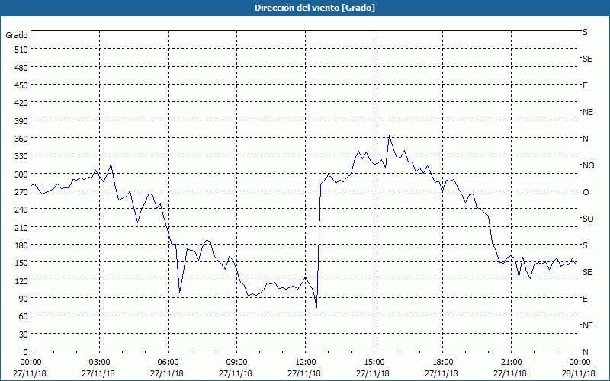This screenshot has height=381, width=610.
Task: Click the chart title "Dirección del viento [Grado]"
Action: (x=315, y=8)
